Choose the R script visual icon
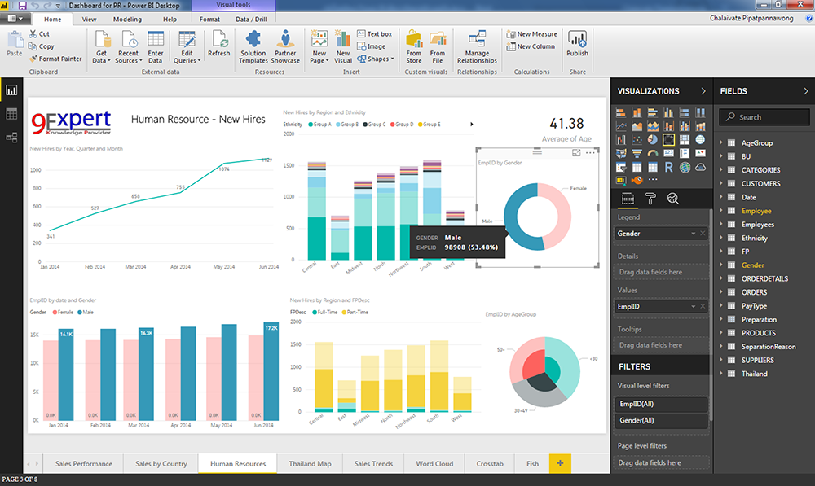The image size is (815, 486). pyautogui.click(x=669, y=167)
